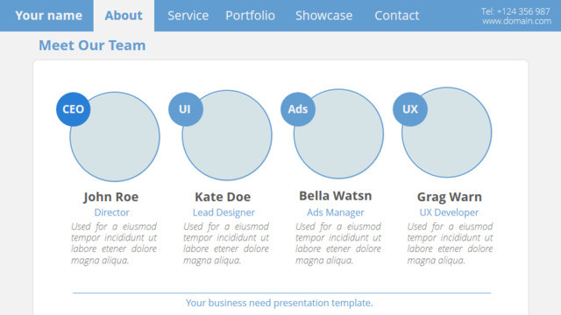
Task: Select the Ads circular badge
Action: point(298,109)
